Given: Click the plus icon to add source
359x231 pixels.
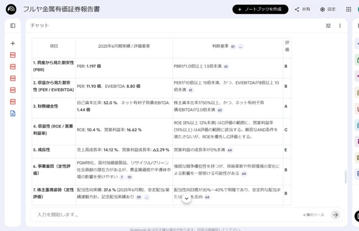Looking at the screenshot, I should point(13,43).
